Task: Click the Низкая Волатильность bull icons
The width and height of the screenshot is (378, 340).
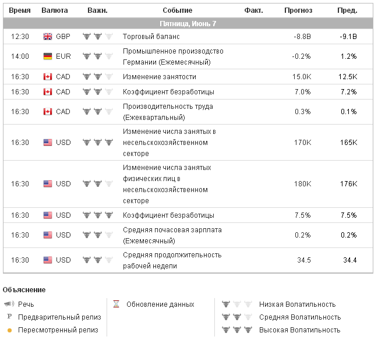Action: point(236,304)
